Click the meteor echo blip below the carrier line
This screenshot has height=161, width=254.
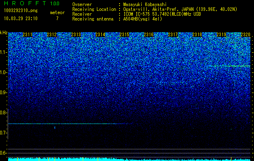pos(55,128)
